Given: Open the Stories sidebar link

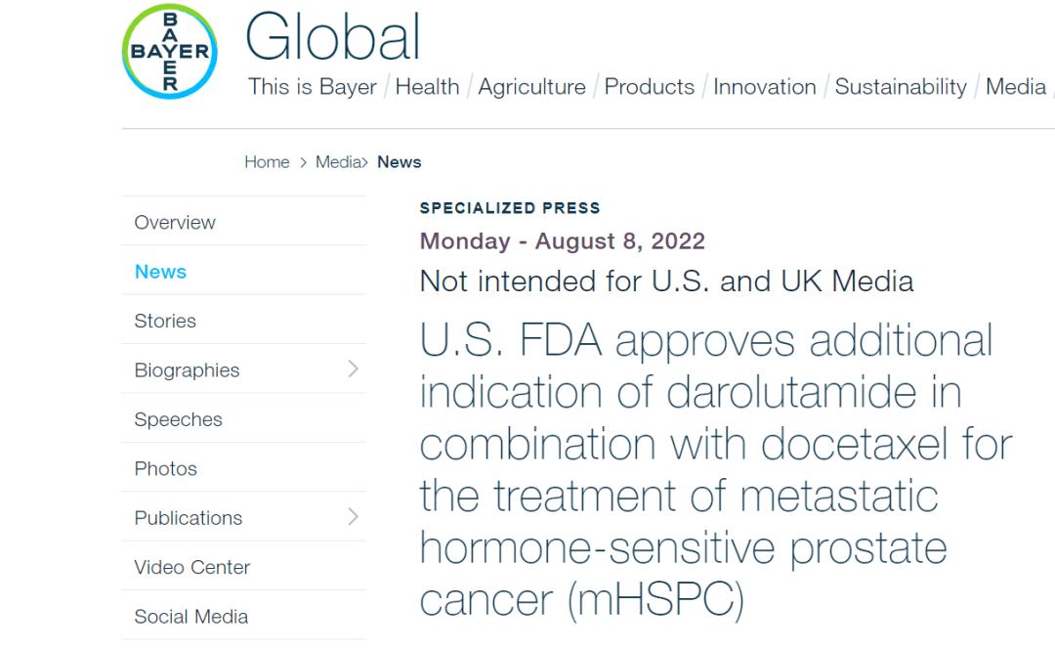Looking at the screenshot, I should click(165, 321).
